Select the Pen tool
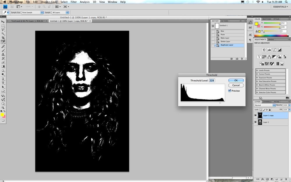This screenshot has width=291, height=182. pyautogui.click(x=3, y=79)
